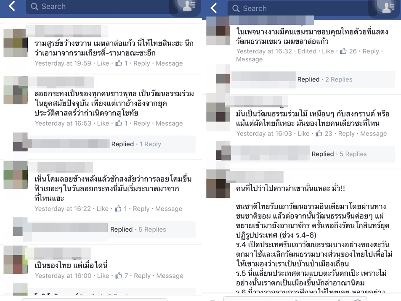This screenshot has width=401, height=301.
Task: Click thumbs-up icon showing 26 likes
Action: (x=343, y=51)
